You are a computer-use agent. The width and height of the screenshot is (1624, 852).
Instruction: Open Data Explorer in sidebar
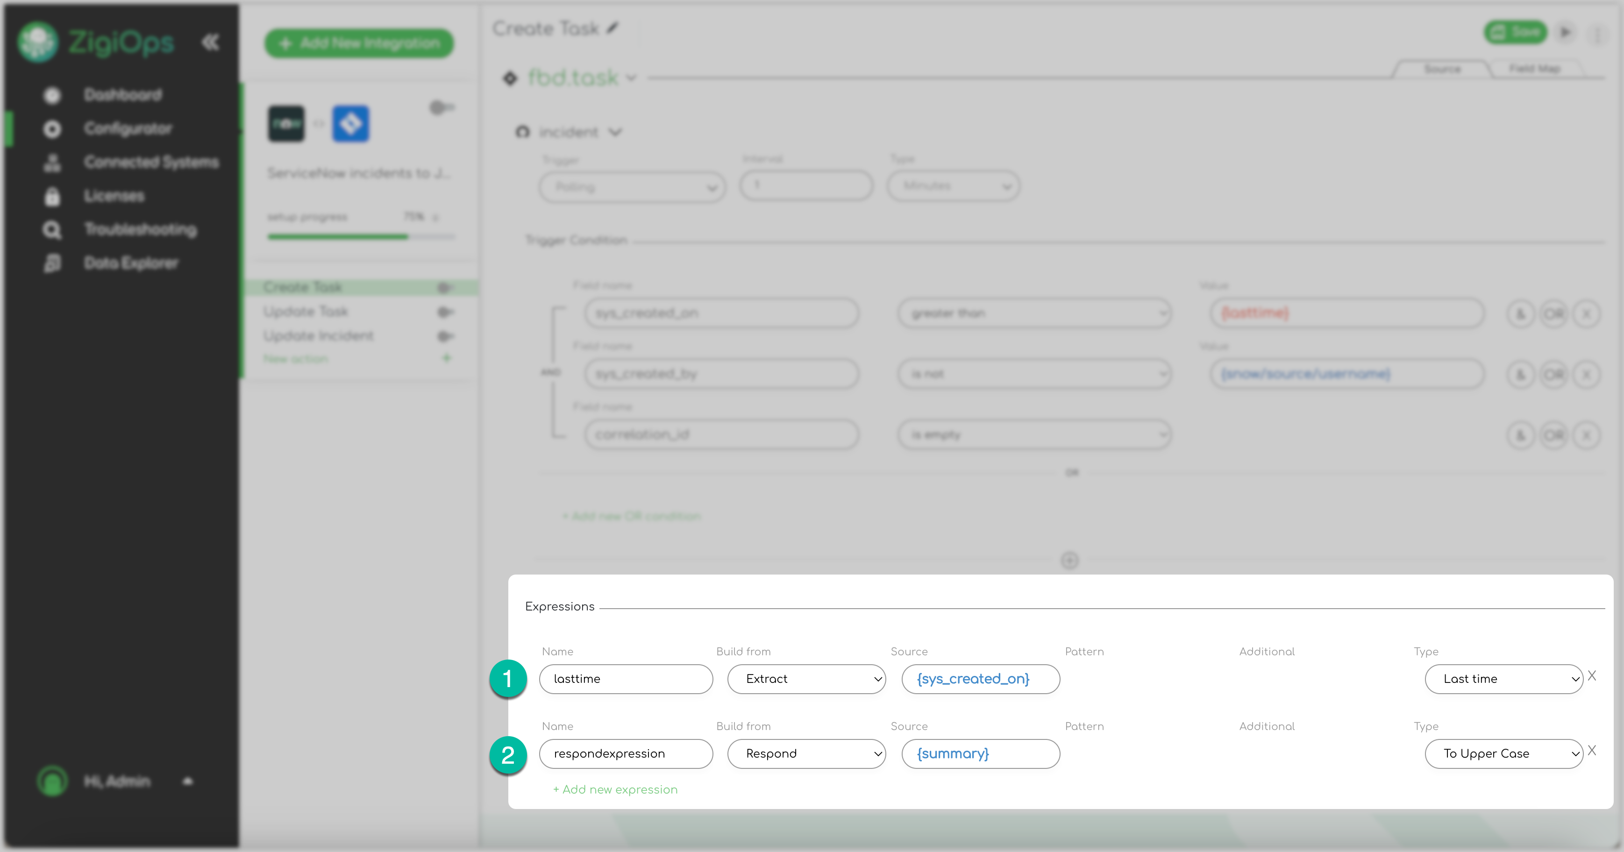tap(130, 263)
